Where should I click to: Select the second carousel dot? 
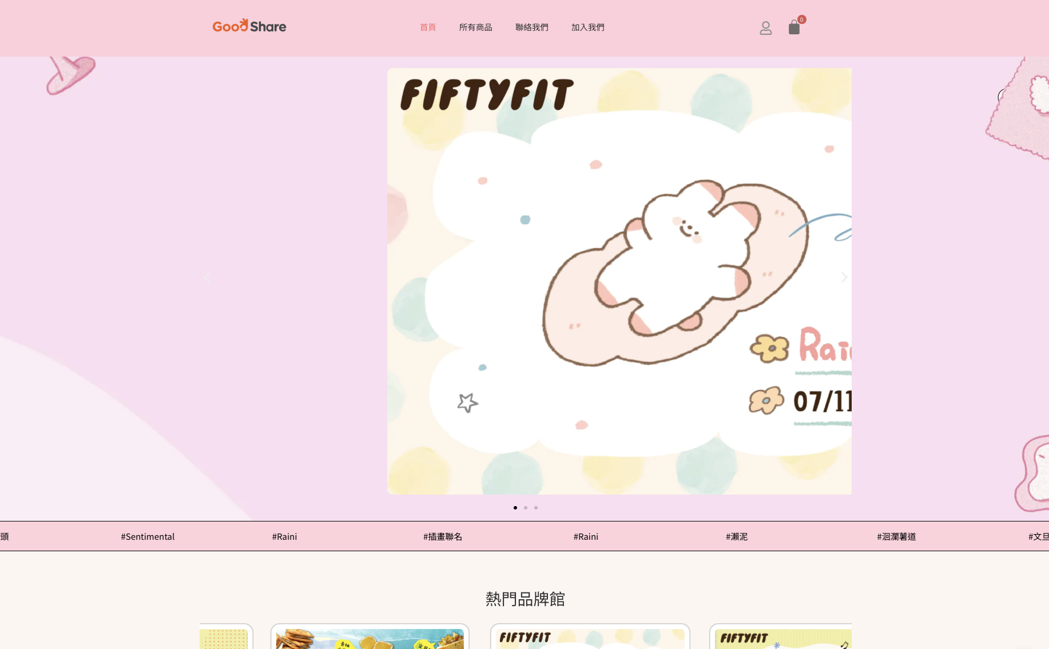tap(526, 508)
